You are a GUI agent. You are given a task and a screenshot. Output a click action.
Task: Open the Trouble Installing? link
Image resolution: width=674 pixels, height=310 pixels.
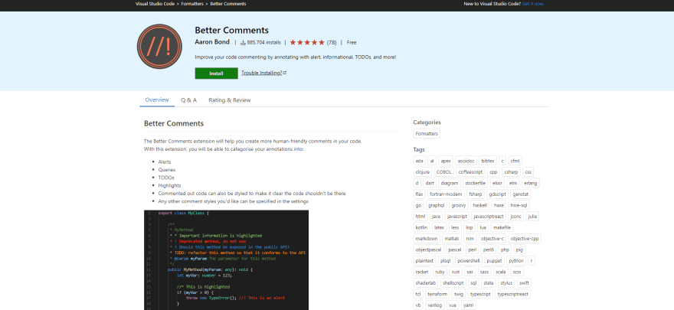click(262, 73)
